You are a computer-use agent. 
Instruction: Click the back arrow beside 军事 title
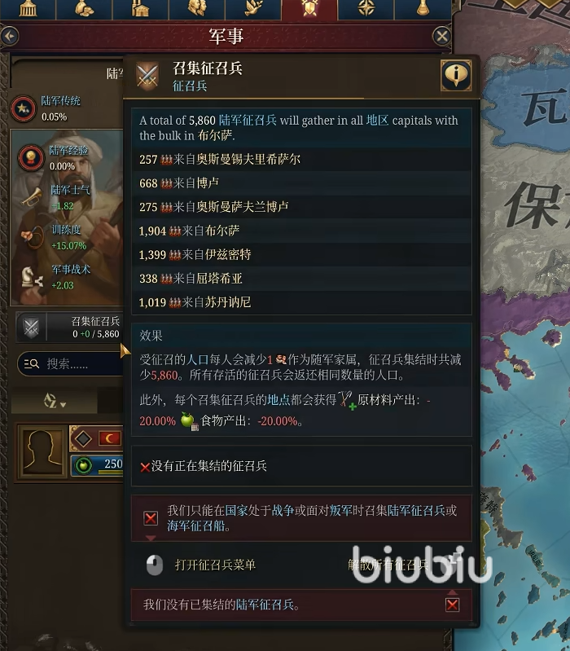pyautogui.click(x=10, y=36)
